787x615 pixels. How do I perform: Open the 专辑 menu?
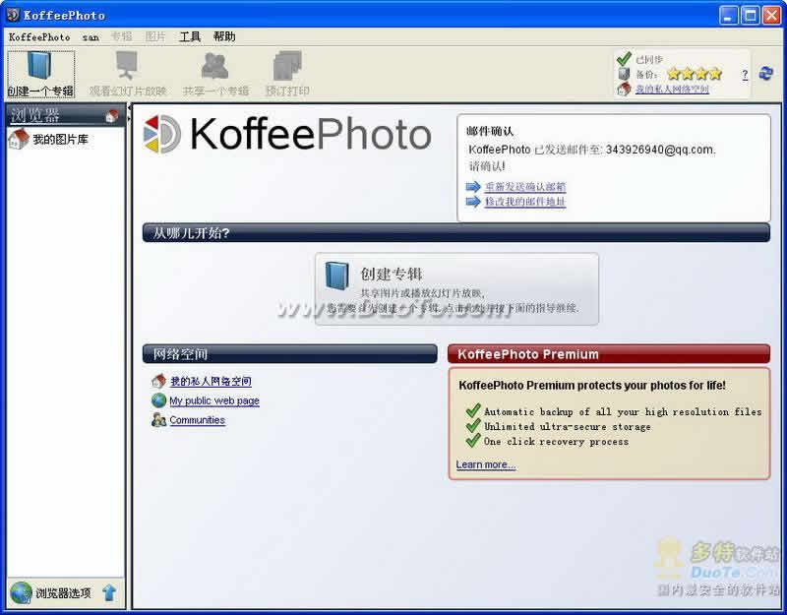[121, 36]
